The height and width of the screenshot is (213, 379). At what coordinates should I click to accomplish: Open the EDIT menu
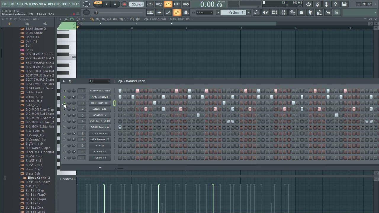[12, 4]
